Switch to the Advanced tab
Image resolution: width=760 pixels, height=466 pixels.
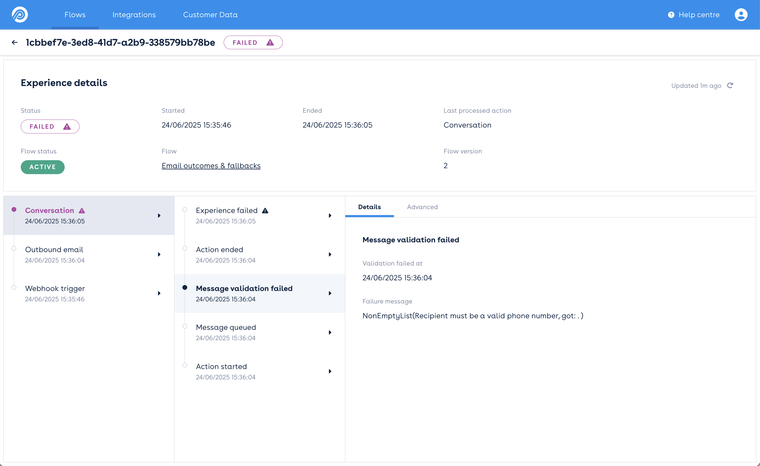tap(422, 207)
